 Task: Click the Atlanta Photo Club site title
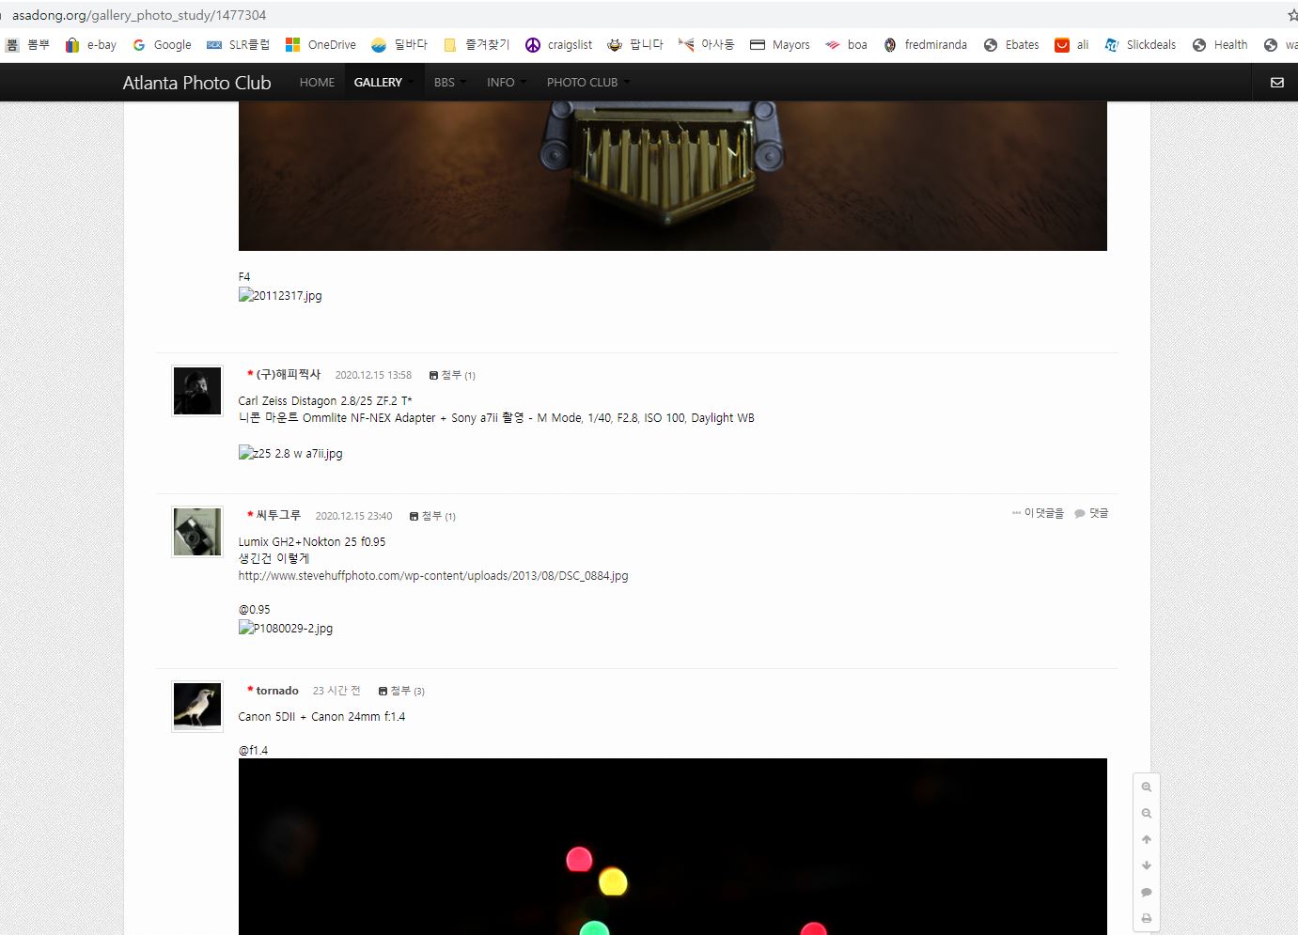point(196,83)
